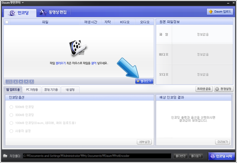237x163 pixels.
Task: Click the save folder path field
Action: pyautogui.click(x=97, y=156)
